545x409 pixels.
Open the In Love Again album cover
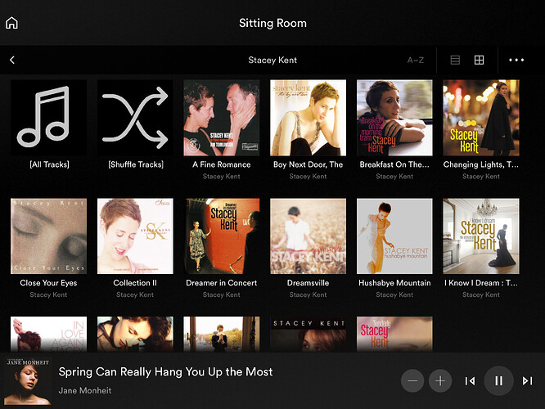[x=48, y=334]
